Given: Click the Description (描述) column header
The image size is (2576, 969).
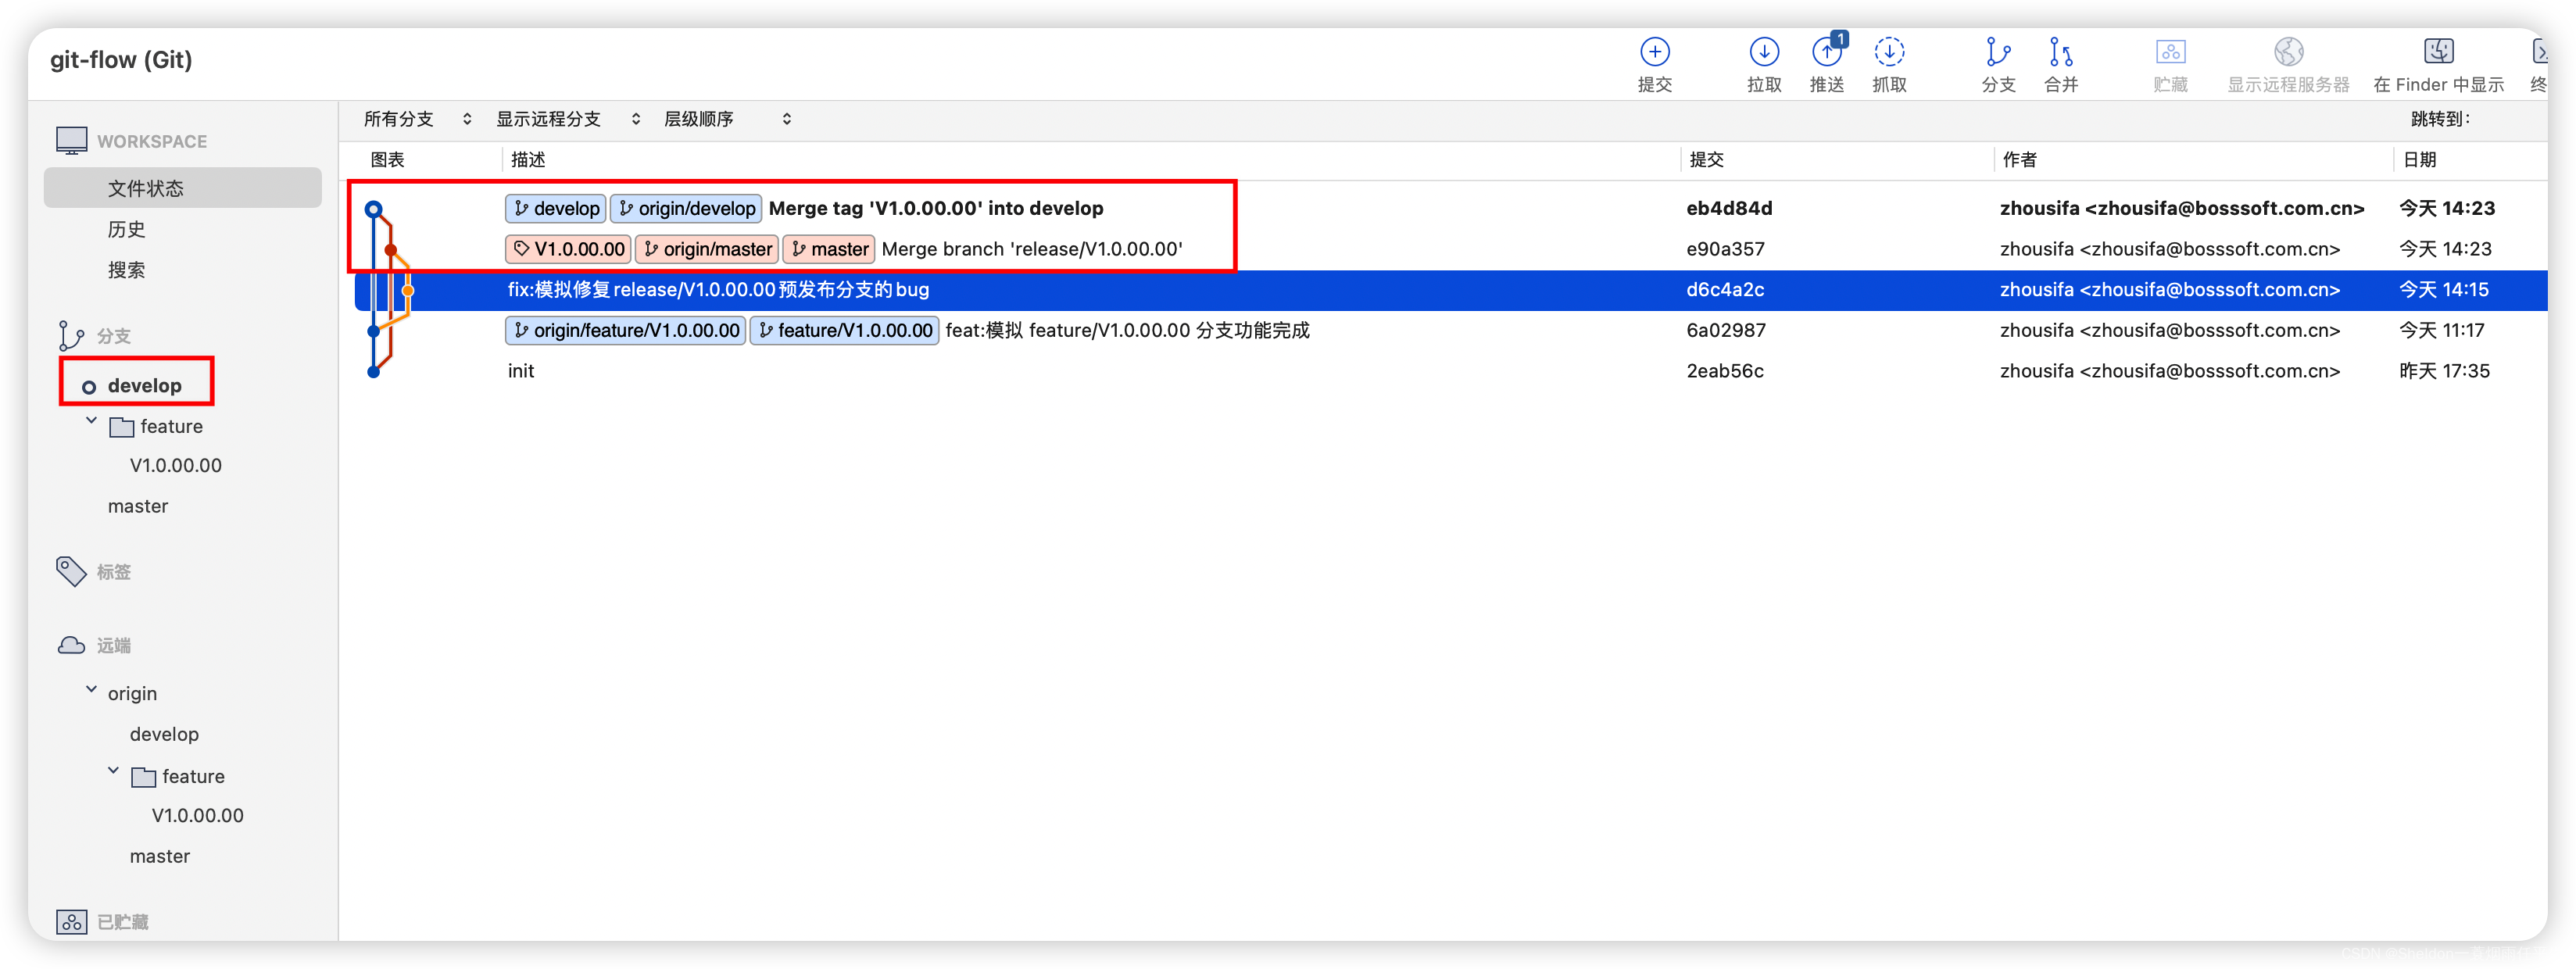Looking at the screenshot, I should pyautogui.click(x=528, y=160).
